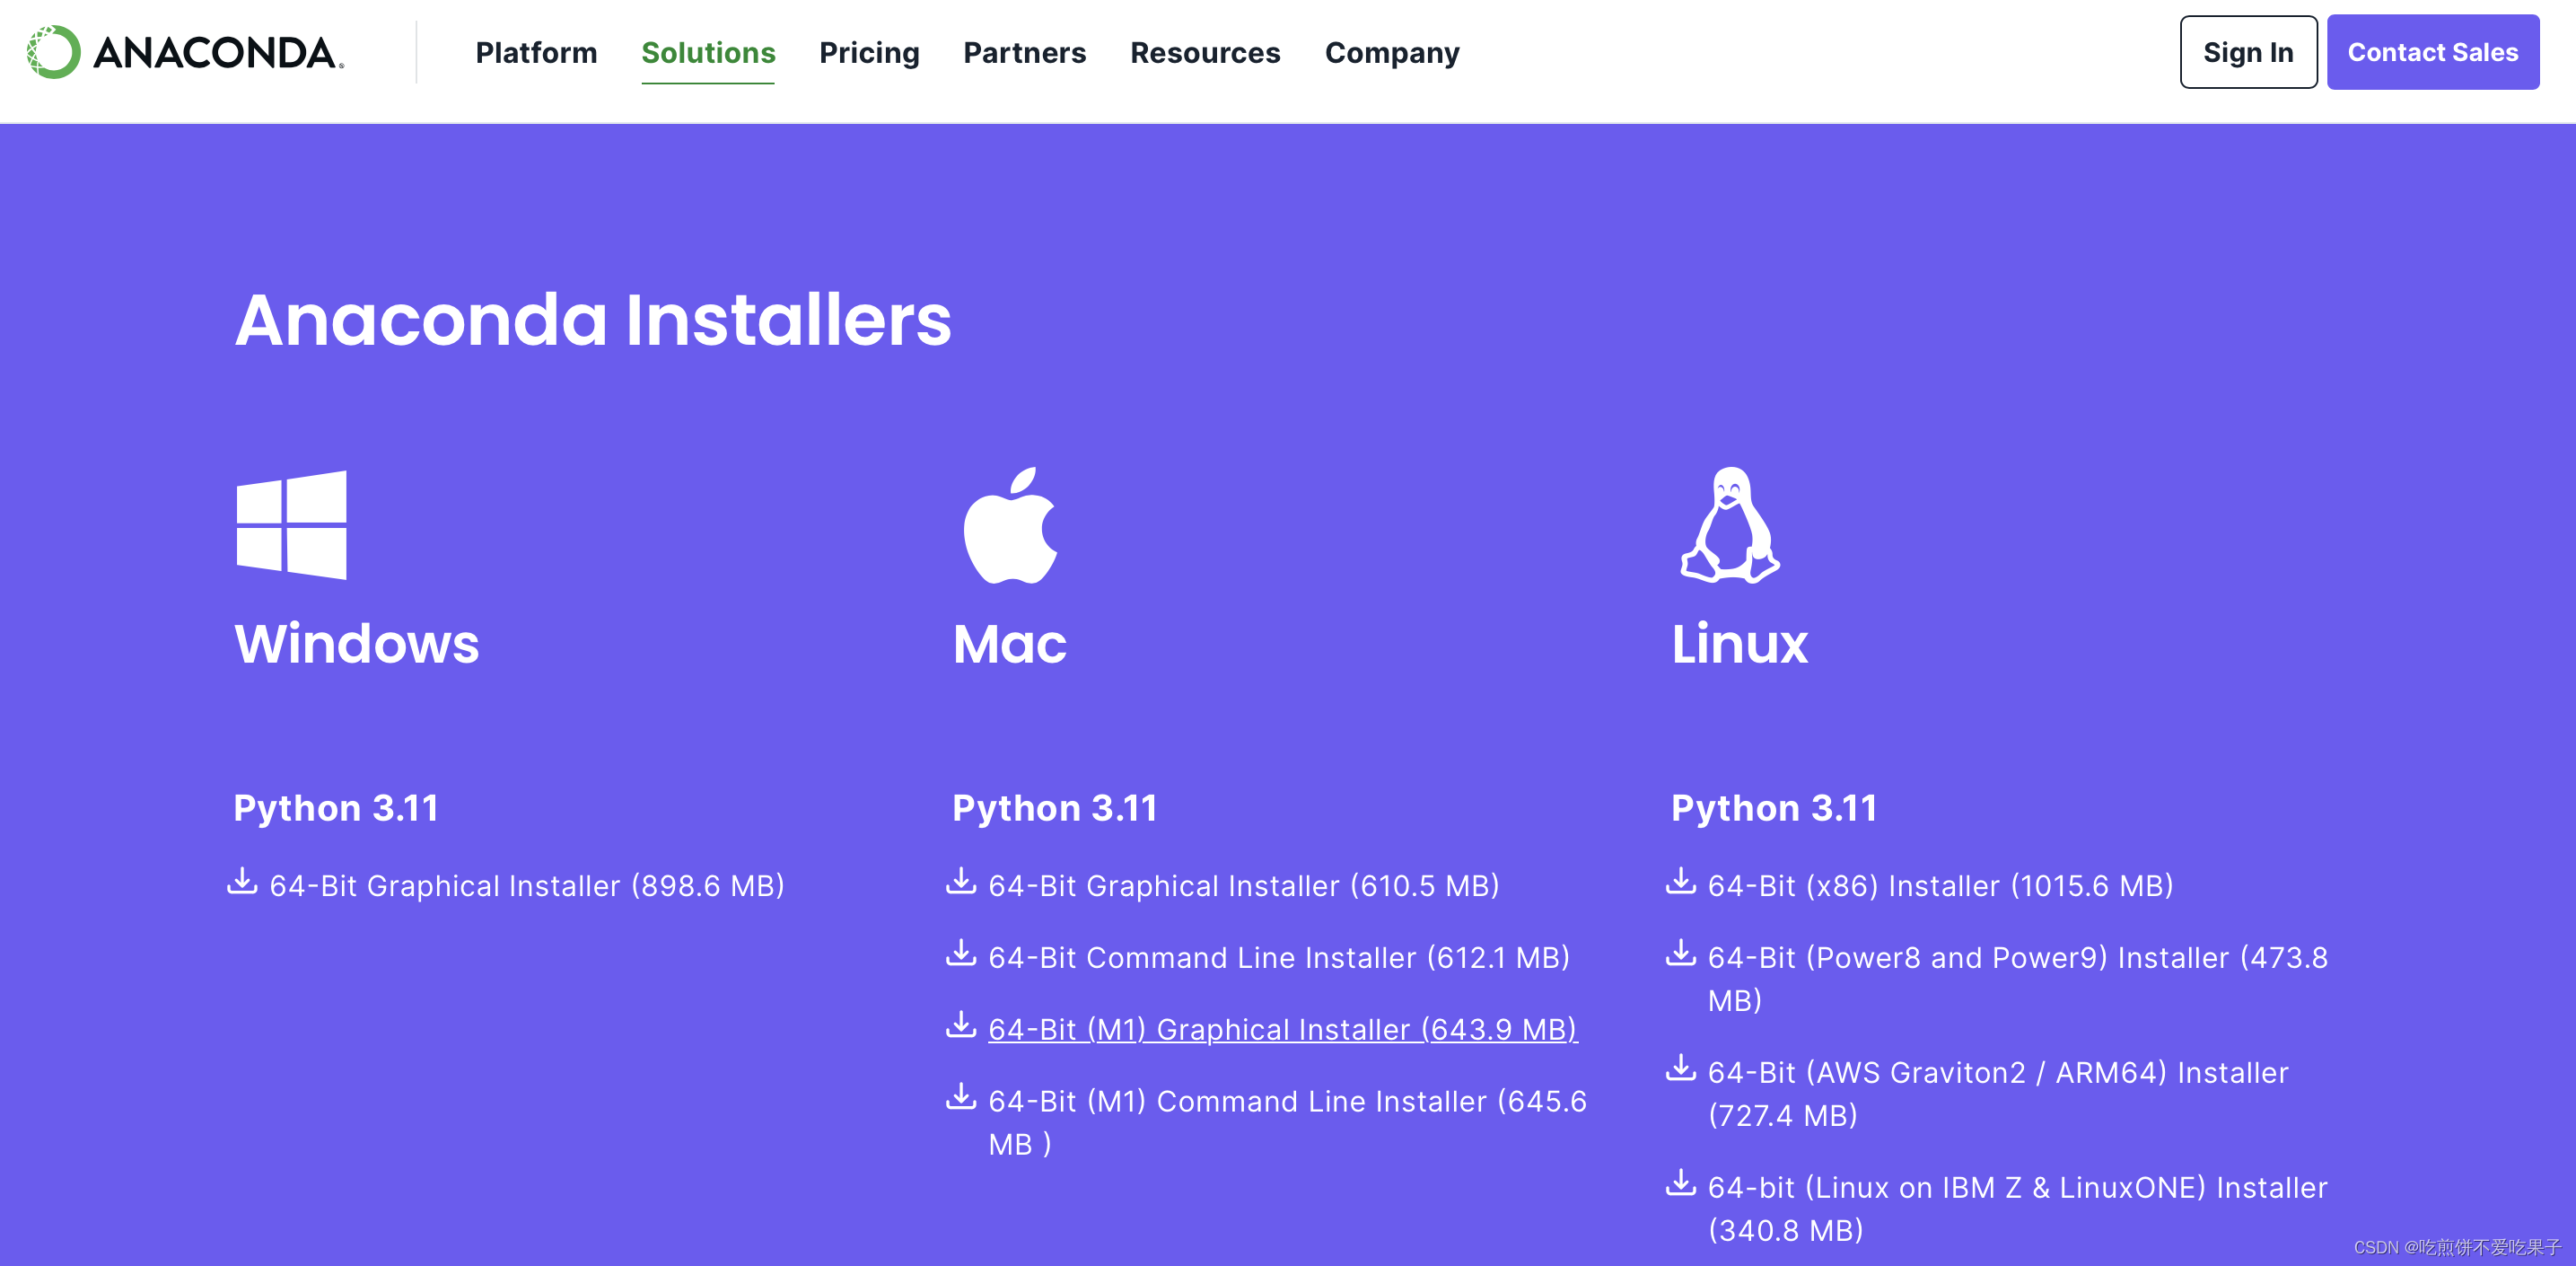Viewport: 2576px width, 1266px height.
Task: Open the Company menu
Action: tap(1391, 52)
